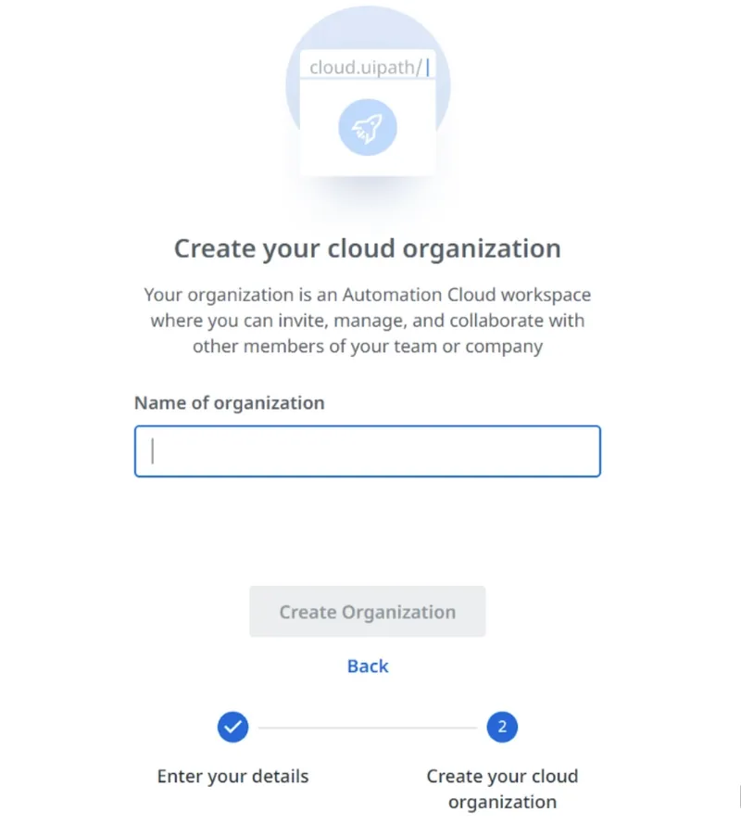Click the Create Organization button
741x837 pixels.
click(368, 611)
